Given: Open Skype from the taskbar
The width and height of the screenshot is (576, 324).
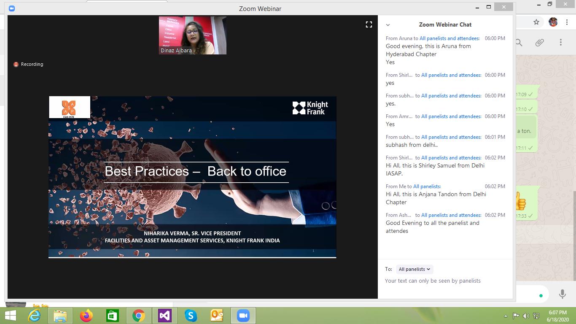Looking at the screenshot, I should (191, 316).
